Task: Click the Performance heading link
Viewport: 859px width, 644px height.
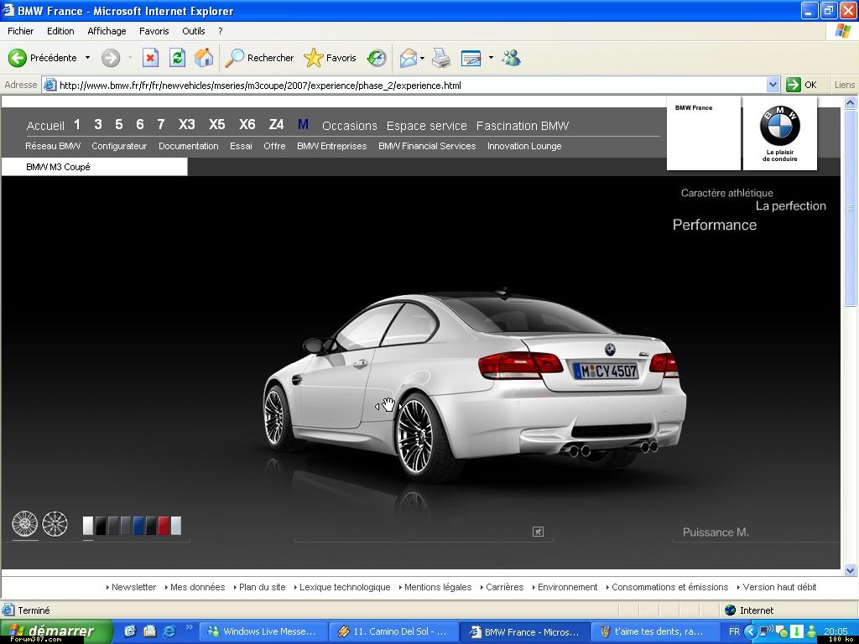Action: tap(714, 225)
